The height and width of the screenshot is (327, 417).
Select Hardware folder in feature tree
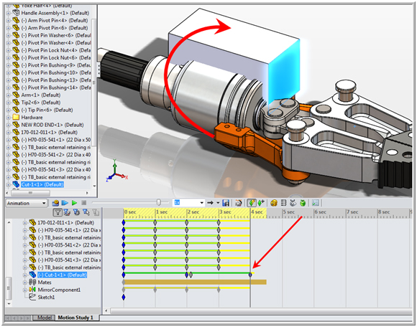point(32,117)
